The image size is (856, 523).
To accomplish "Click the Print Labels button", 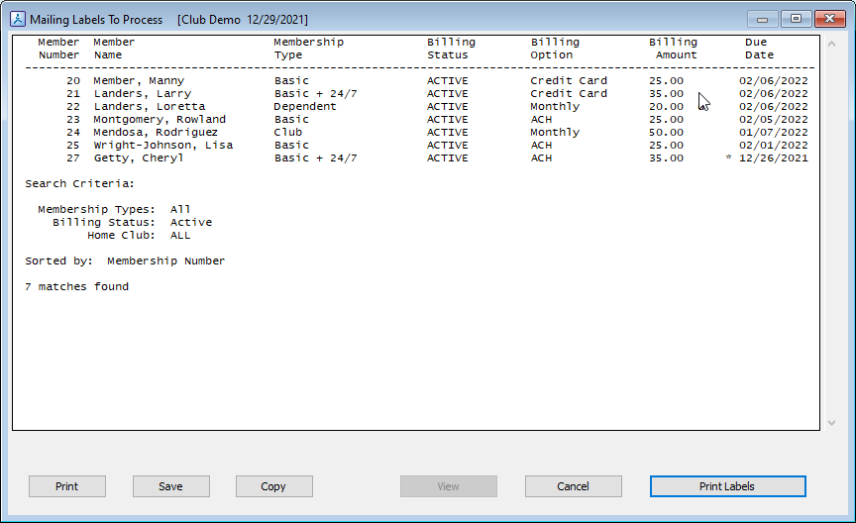I will [727, 486].
